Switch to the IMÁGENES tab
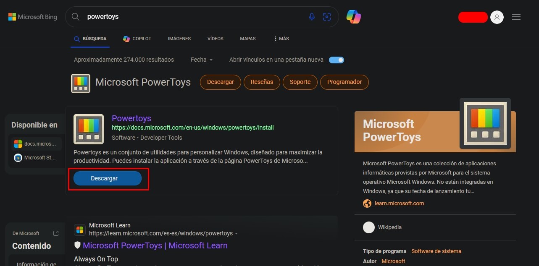Screen dimensions: 539x266 pyautogui.click(x=179, y=39)
